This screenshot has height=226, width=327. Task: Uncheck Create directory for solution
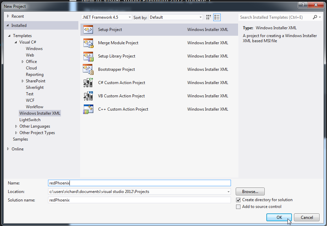(x=238, y=200)
